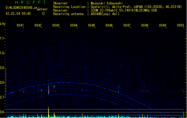Click the tallest yellow meteor echo spike
Viewport: 187px width, 118px height.
pos(48,112)
